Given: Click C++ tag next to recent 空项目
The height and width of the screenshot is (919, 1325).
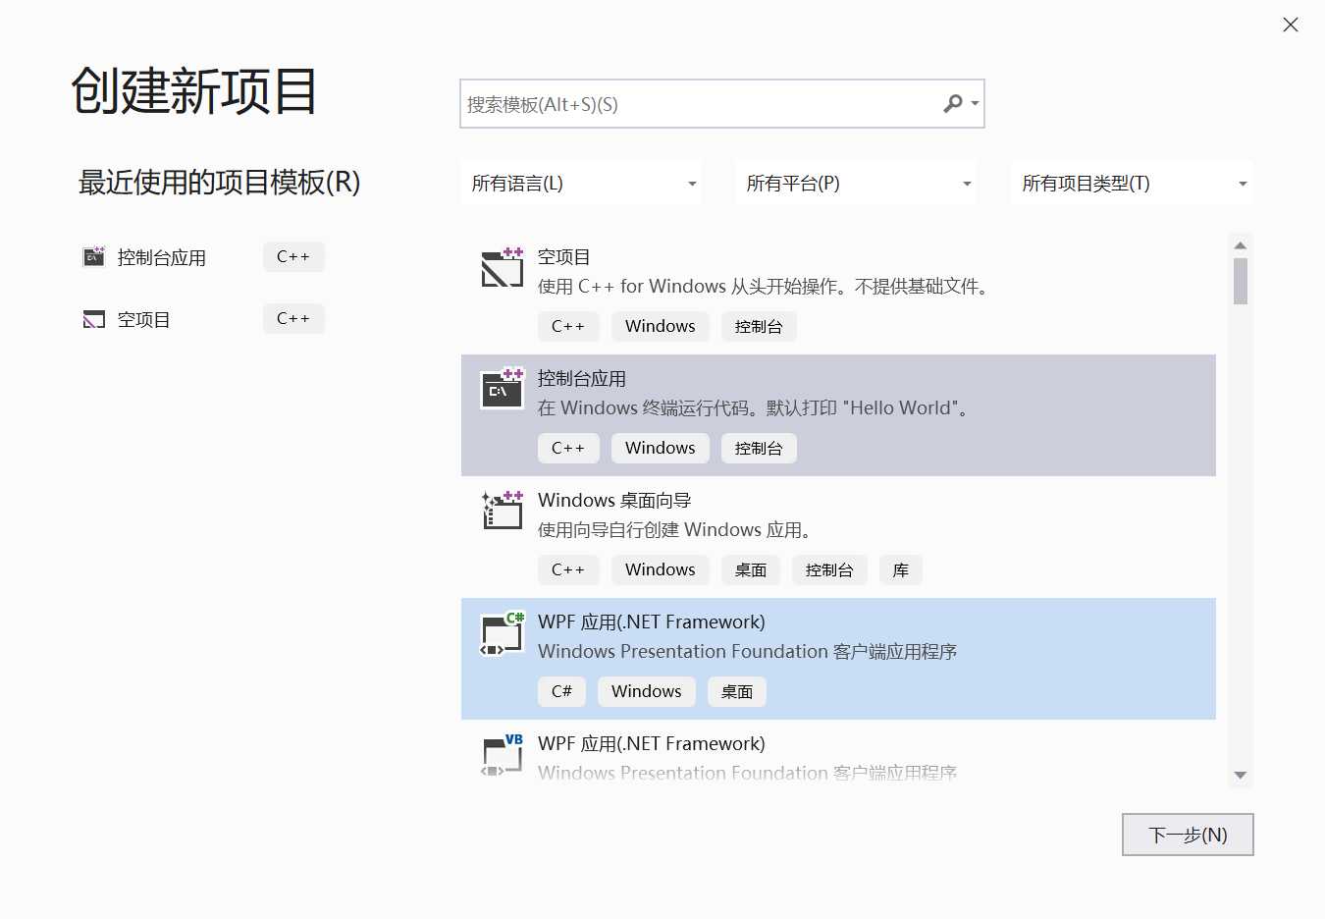Looking at the screenshot, I should click(x=293, y=319).
